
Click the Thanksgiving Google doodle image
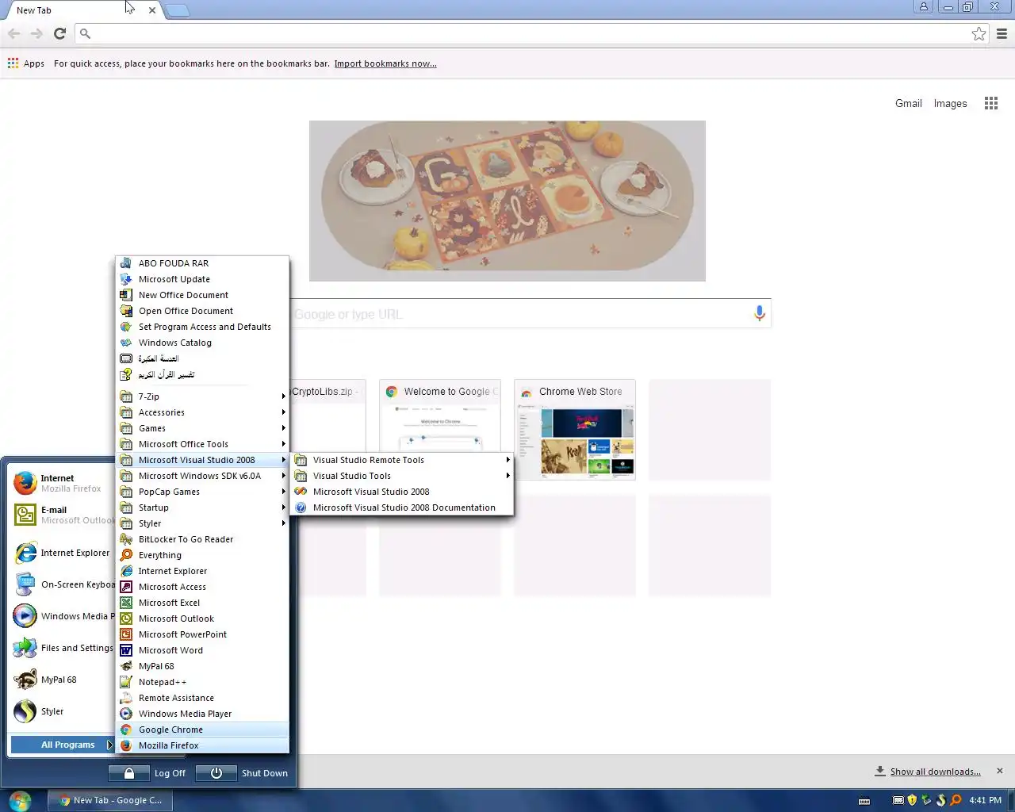[x=507, y=201]
